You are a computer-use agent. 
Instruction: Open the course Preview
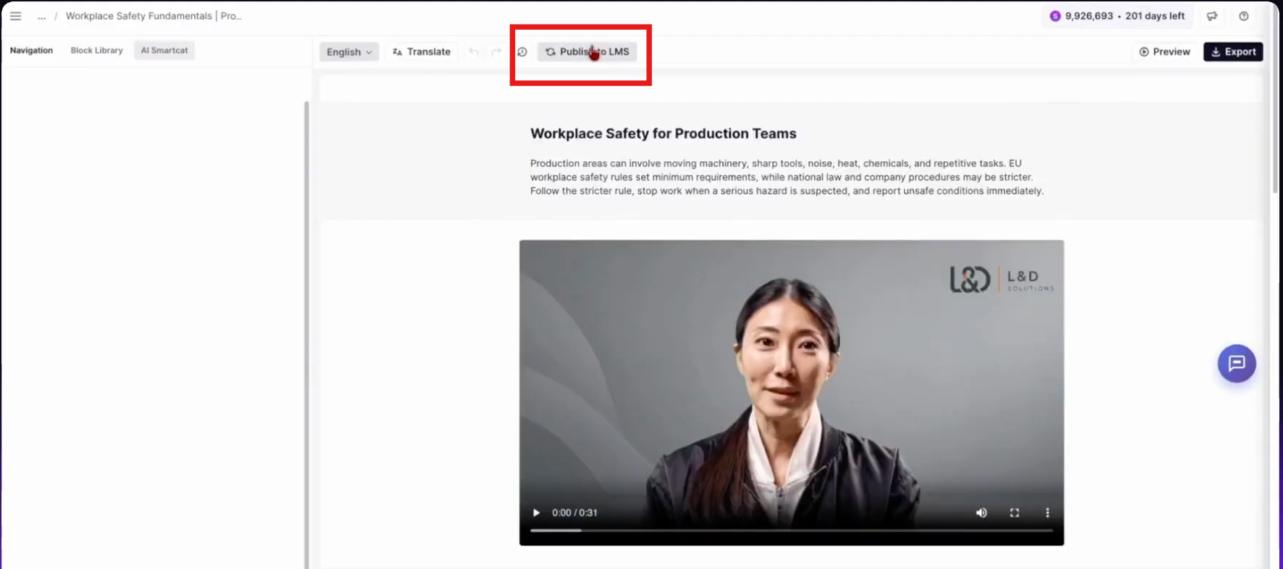[1164, 52]
